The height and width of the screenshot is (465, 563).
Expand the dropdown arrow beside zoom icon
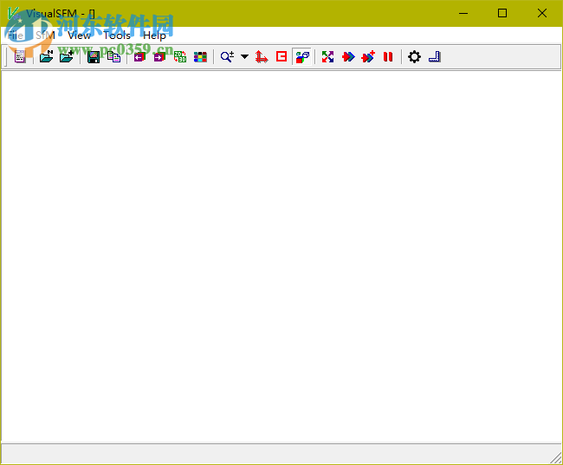[244, 57]
